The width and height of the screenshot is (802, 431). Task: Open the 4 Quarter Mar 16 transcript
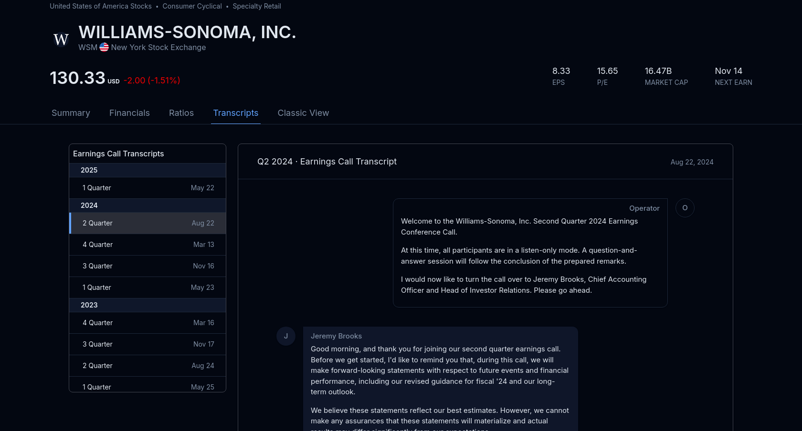click(x=148, y=323)
